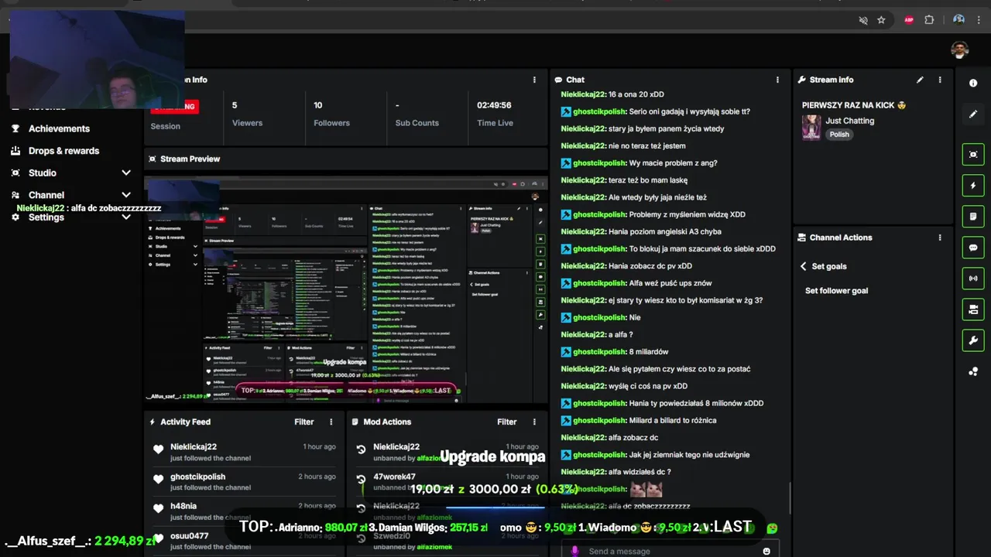Screen dimensions: 991x557
Task: Open Filter in Activity Feed
Action: pyautogui.click(x=303, y=422)
